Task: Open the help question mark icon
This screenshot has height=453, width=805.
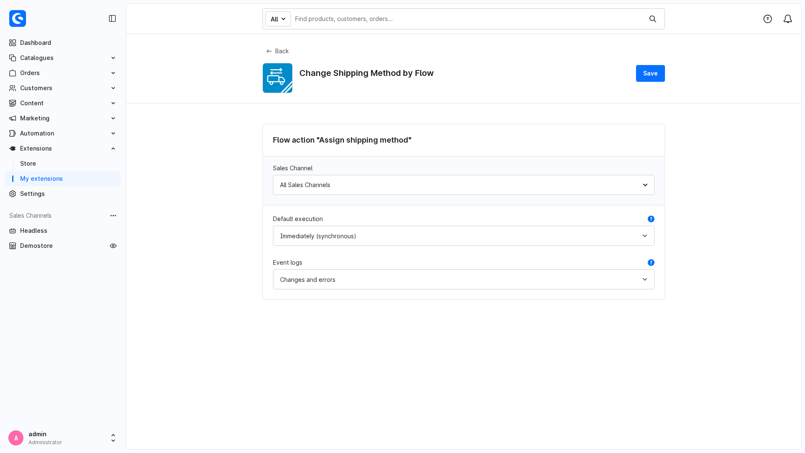Action: click(x=768, y=19)
